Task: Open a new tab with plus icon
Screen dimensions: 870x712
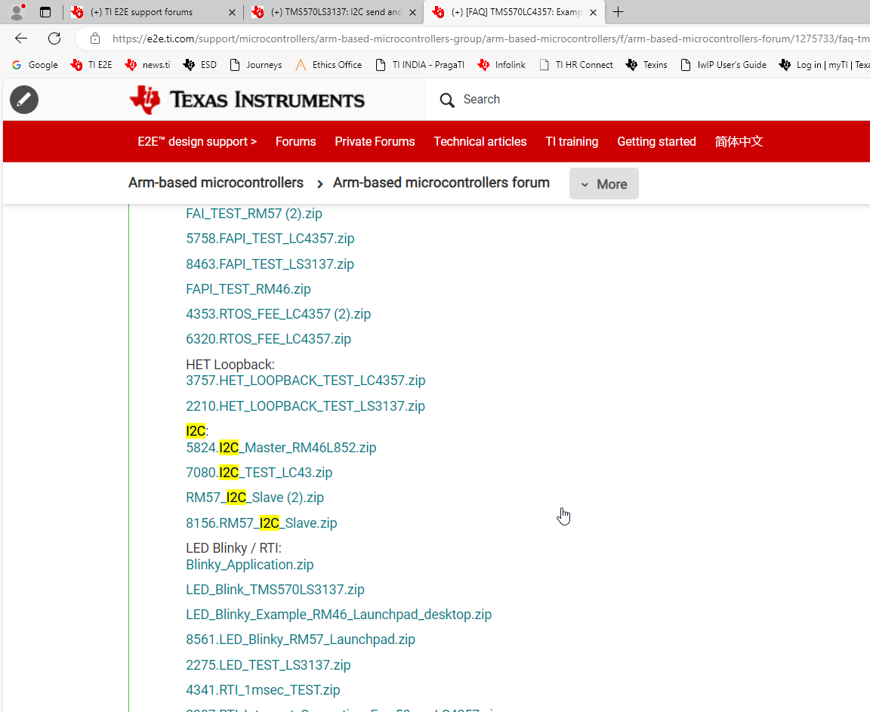Action: click(618, 11)
